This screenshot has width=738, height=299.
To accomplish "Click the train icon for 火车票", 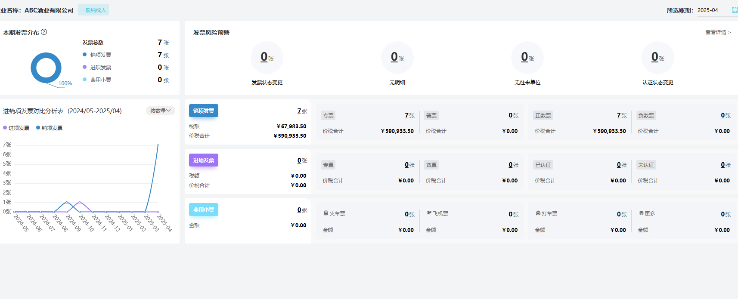I will point(326,213).
